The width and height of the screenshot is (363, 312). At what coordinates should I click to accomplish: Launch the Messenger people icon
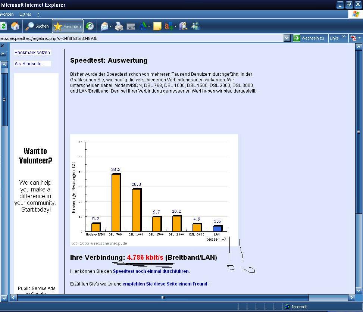(x=196, y=26)
